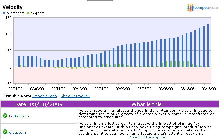Click the compete.com logo

202,8
